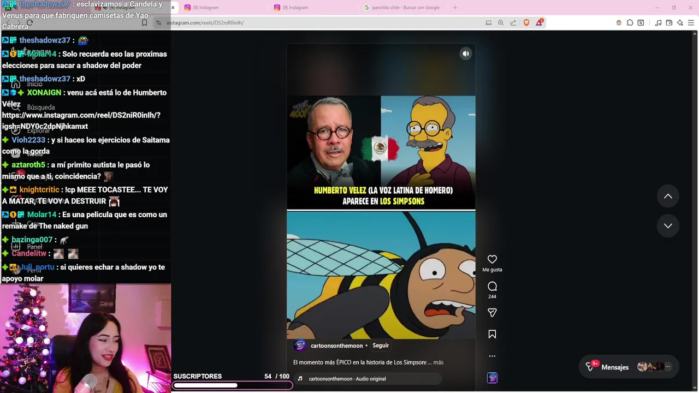Open a new browser tab with plus
This screenshot has width=699, height=393.
click(x=455, y=8)
